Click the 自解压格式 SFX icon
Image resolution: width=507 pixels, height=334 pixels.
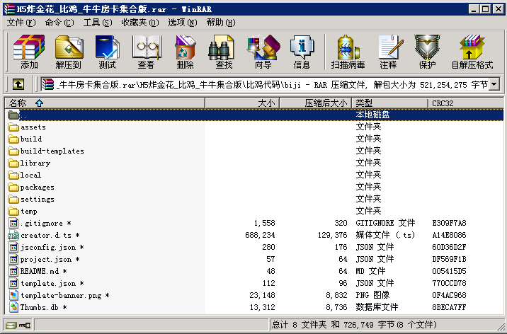point(472,52)
